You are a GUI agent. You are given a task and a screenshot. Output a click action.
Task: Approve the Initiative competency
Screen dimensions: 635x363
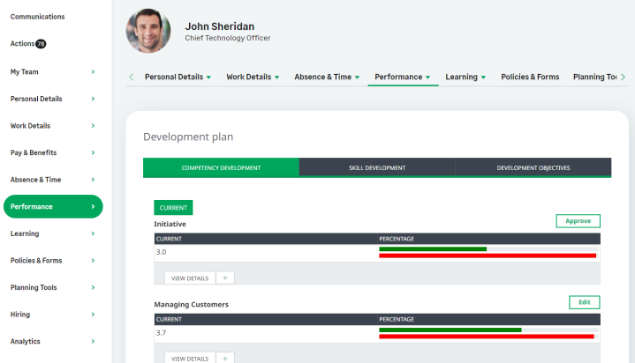pyautogui.click(x=578, y=221)
